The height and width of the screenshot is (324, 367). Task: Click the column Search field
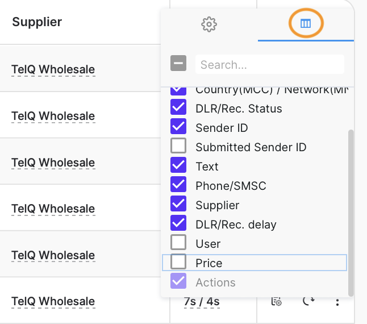coord(270,64)
